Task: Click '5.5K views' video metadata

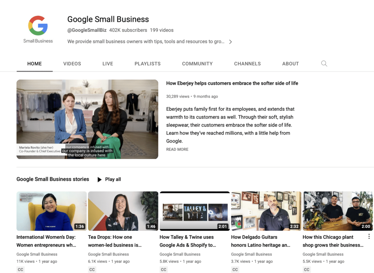Action: (312, 261)
